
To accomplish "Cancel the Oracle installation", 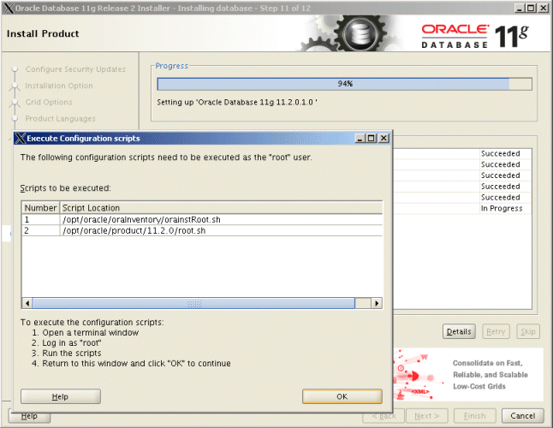I will click(523, 416).
